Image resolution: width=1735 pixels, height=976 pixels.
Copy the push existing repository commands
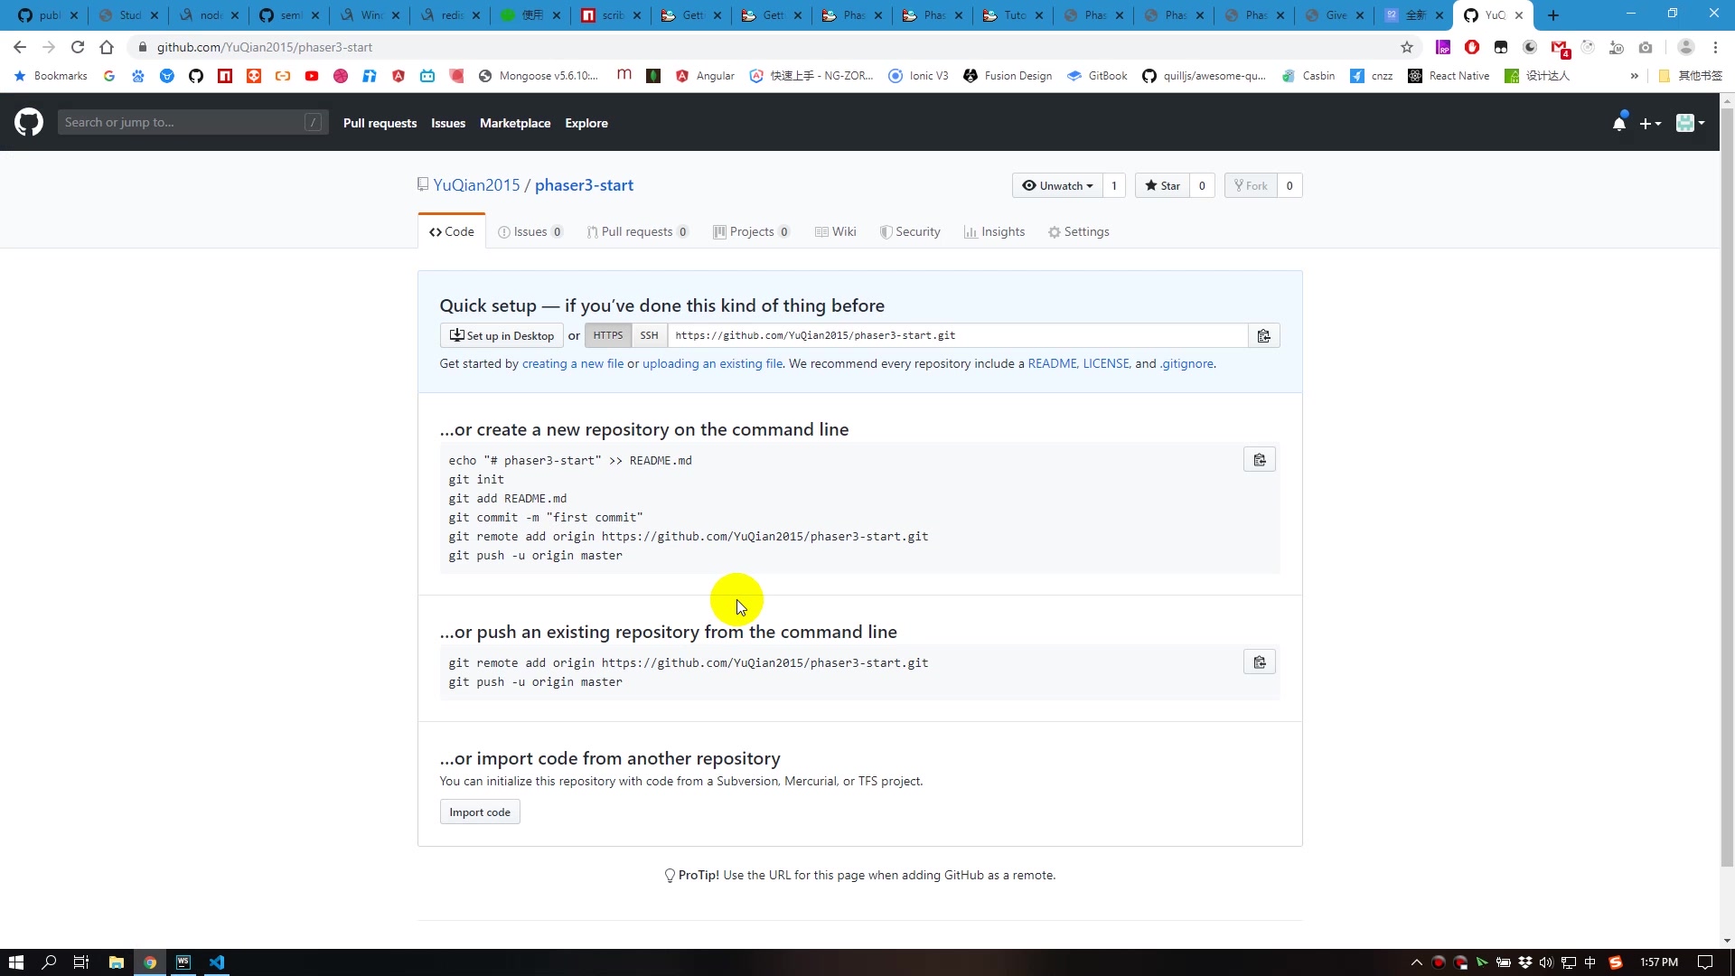[1259, 662]
